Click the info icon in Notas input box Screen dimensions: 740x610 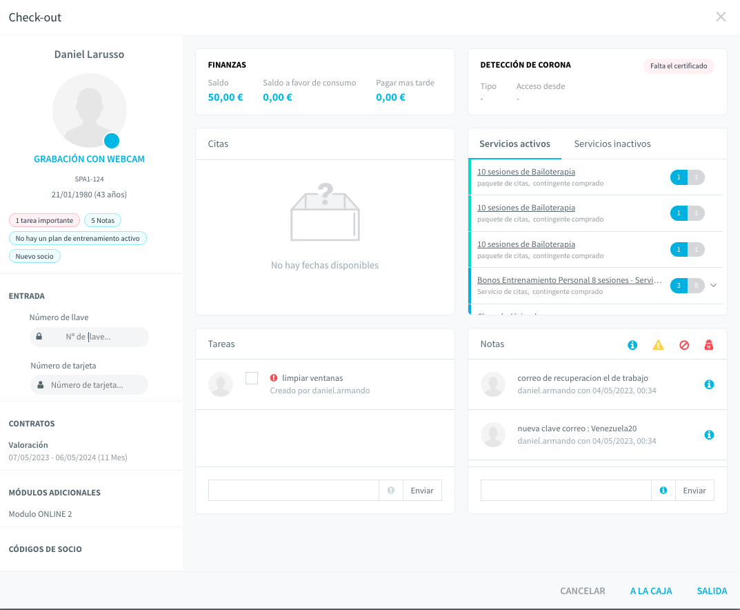[663, 491]
